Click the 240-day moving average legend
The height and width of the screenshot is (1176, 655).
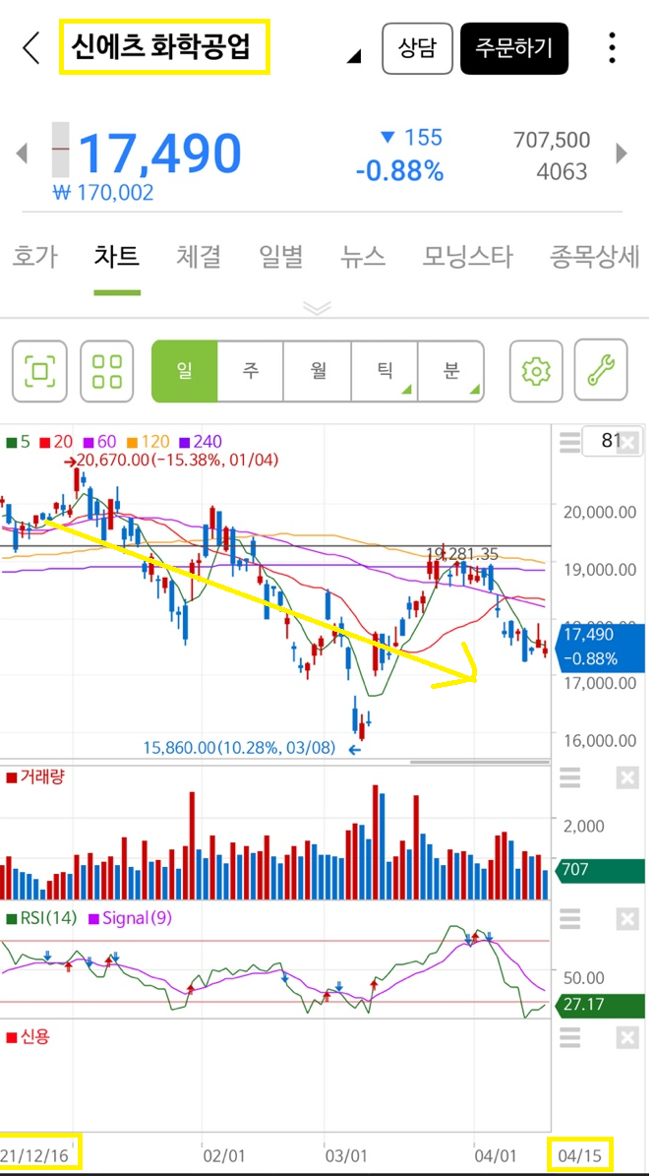point(200,442)
